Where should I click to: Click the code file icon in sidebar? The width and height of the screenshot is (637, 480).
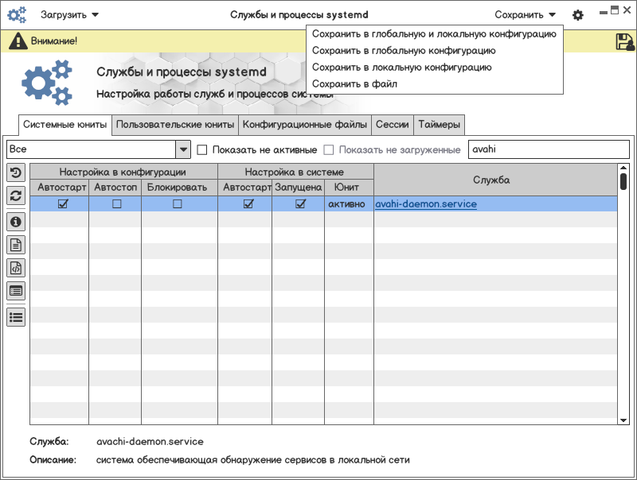pyautogui.click(x=16, y=268)
